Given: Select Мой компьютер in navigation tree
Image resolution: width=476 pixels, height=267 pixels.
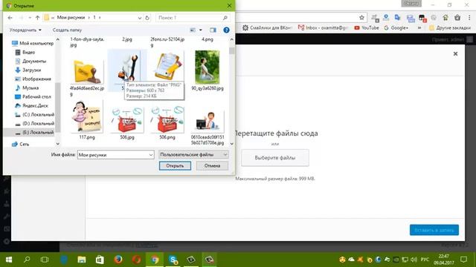Looking at the screenshot, I should pos(32,43).
